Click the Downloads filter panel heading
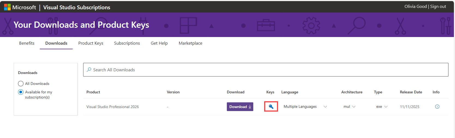The height and width of the screenshot is (138, 455). [x=28, y=73]
